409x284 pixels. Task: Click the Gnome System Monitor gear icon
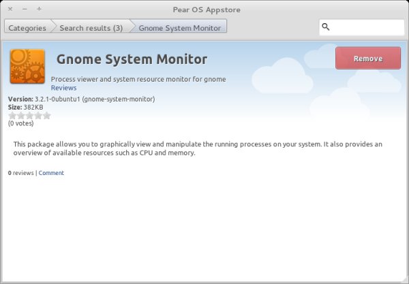pyautogui.click(x=27, y=67)
